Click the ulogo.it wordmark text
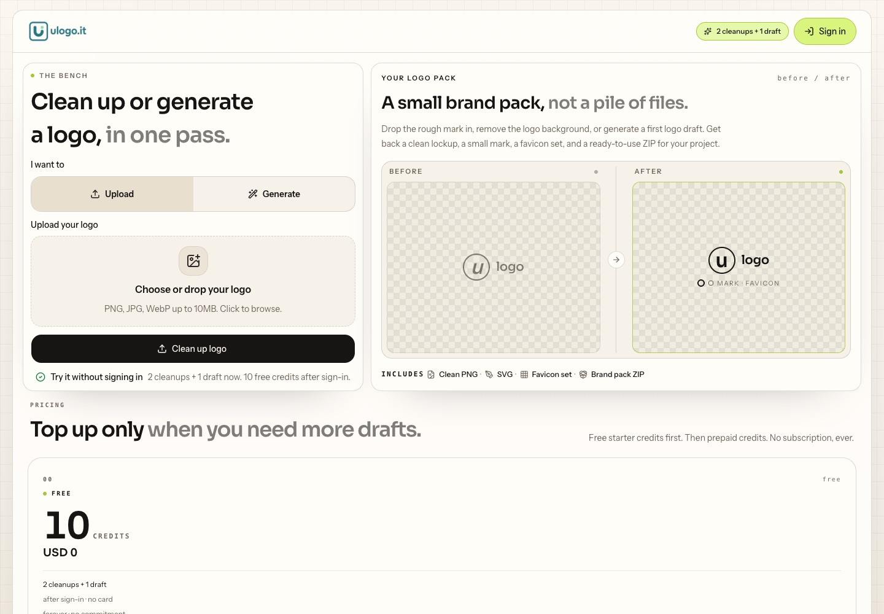The width and height of the screenshot is (884, 614). click(68, 31)
